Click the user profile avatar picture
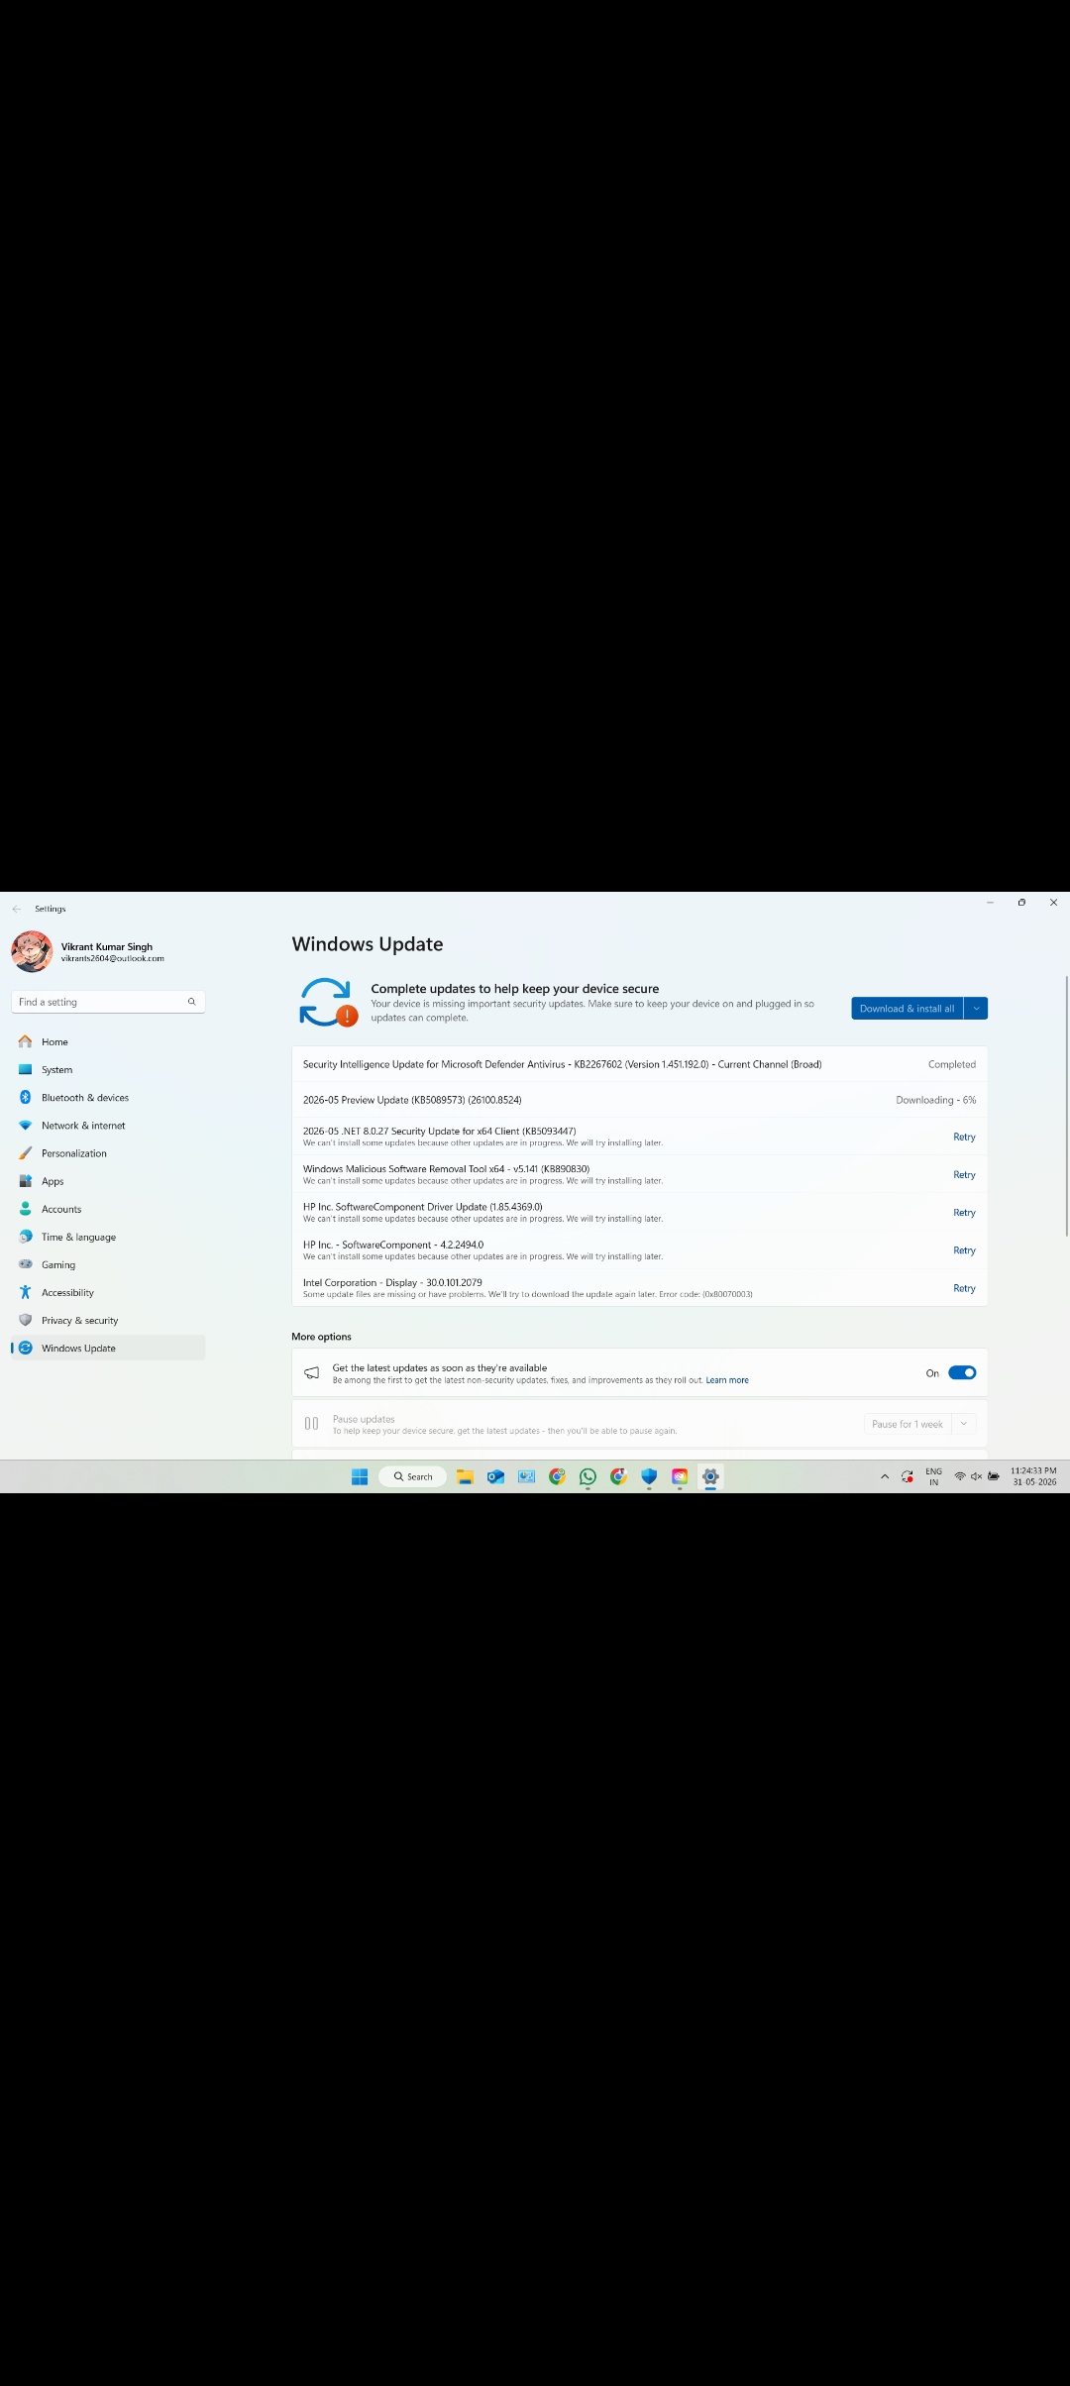This screenshot has width=1070, height=2386. pos(32,951)
